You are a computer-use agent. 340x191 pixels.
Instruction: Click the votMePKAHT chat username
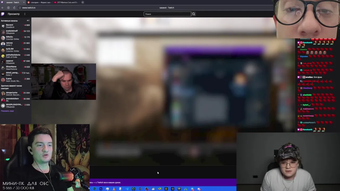coord(309,123)
